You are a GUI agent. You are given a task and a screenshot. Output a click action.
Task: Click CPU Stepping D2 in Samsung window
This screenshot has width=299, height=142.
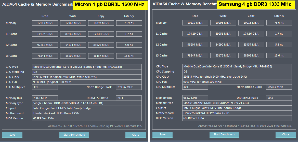(x=237, y=72)
